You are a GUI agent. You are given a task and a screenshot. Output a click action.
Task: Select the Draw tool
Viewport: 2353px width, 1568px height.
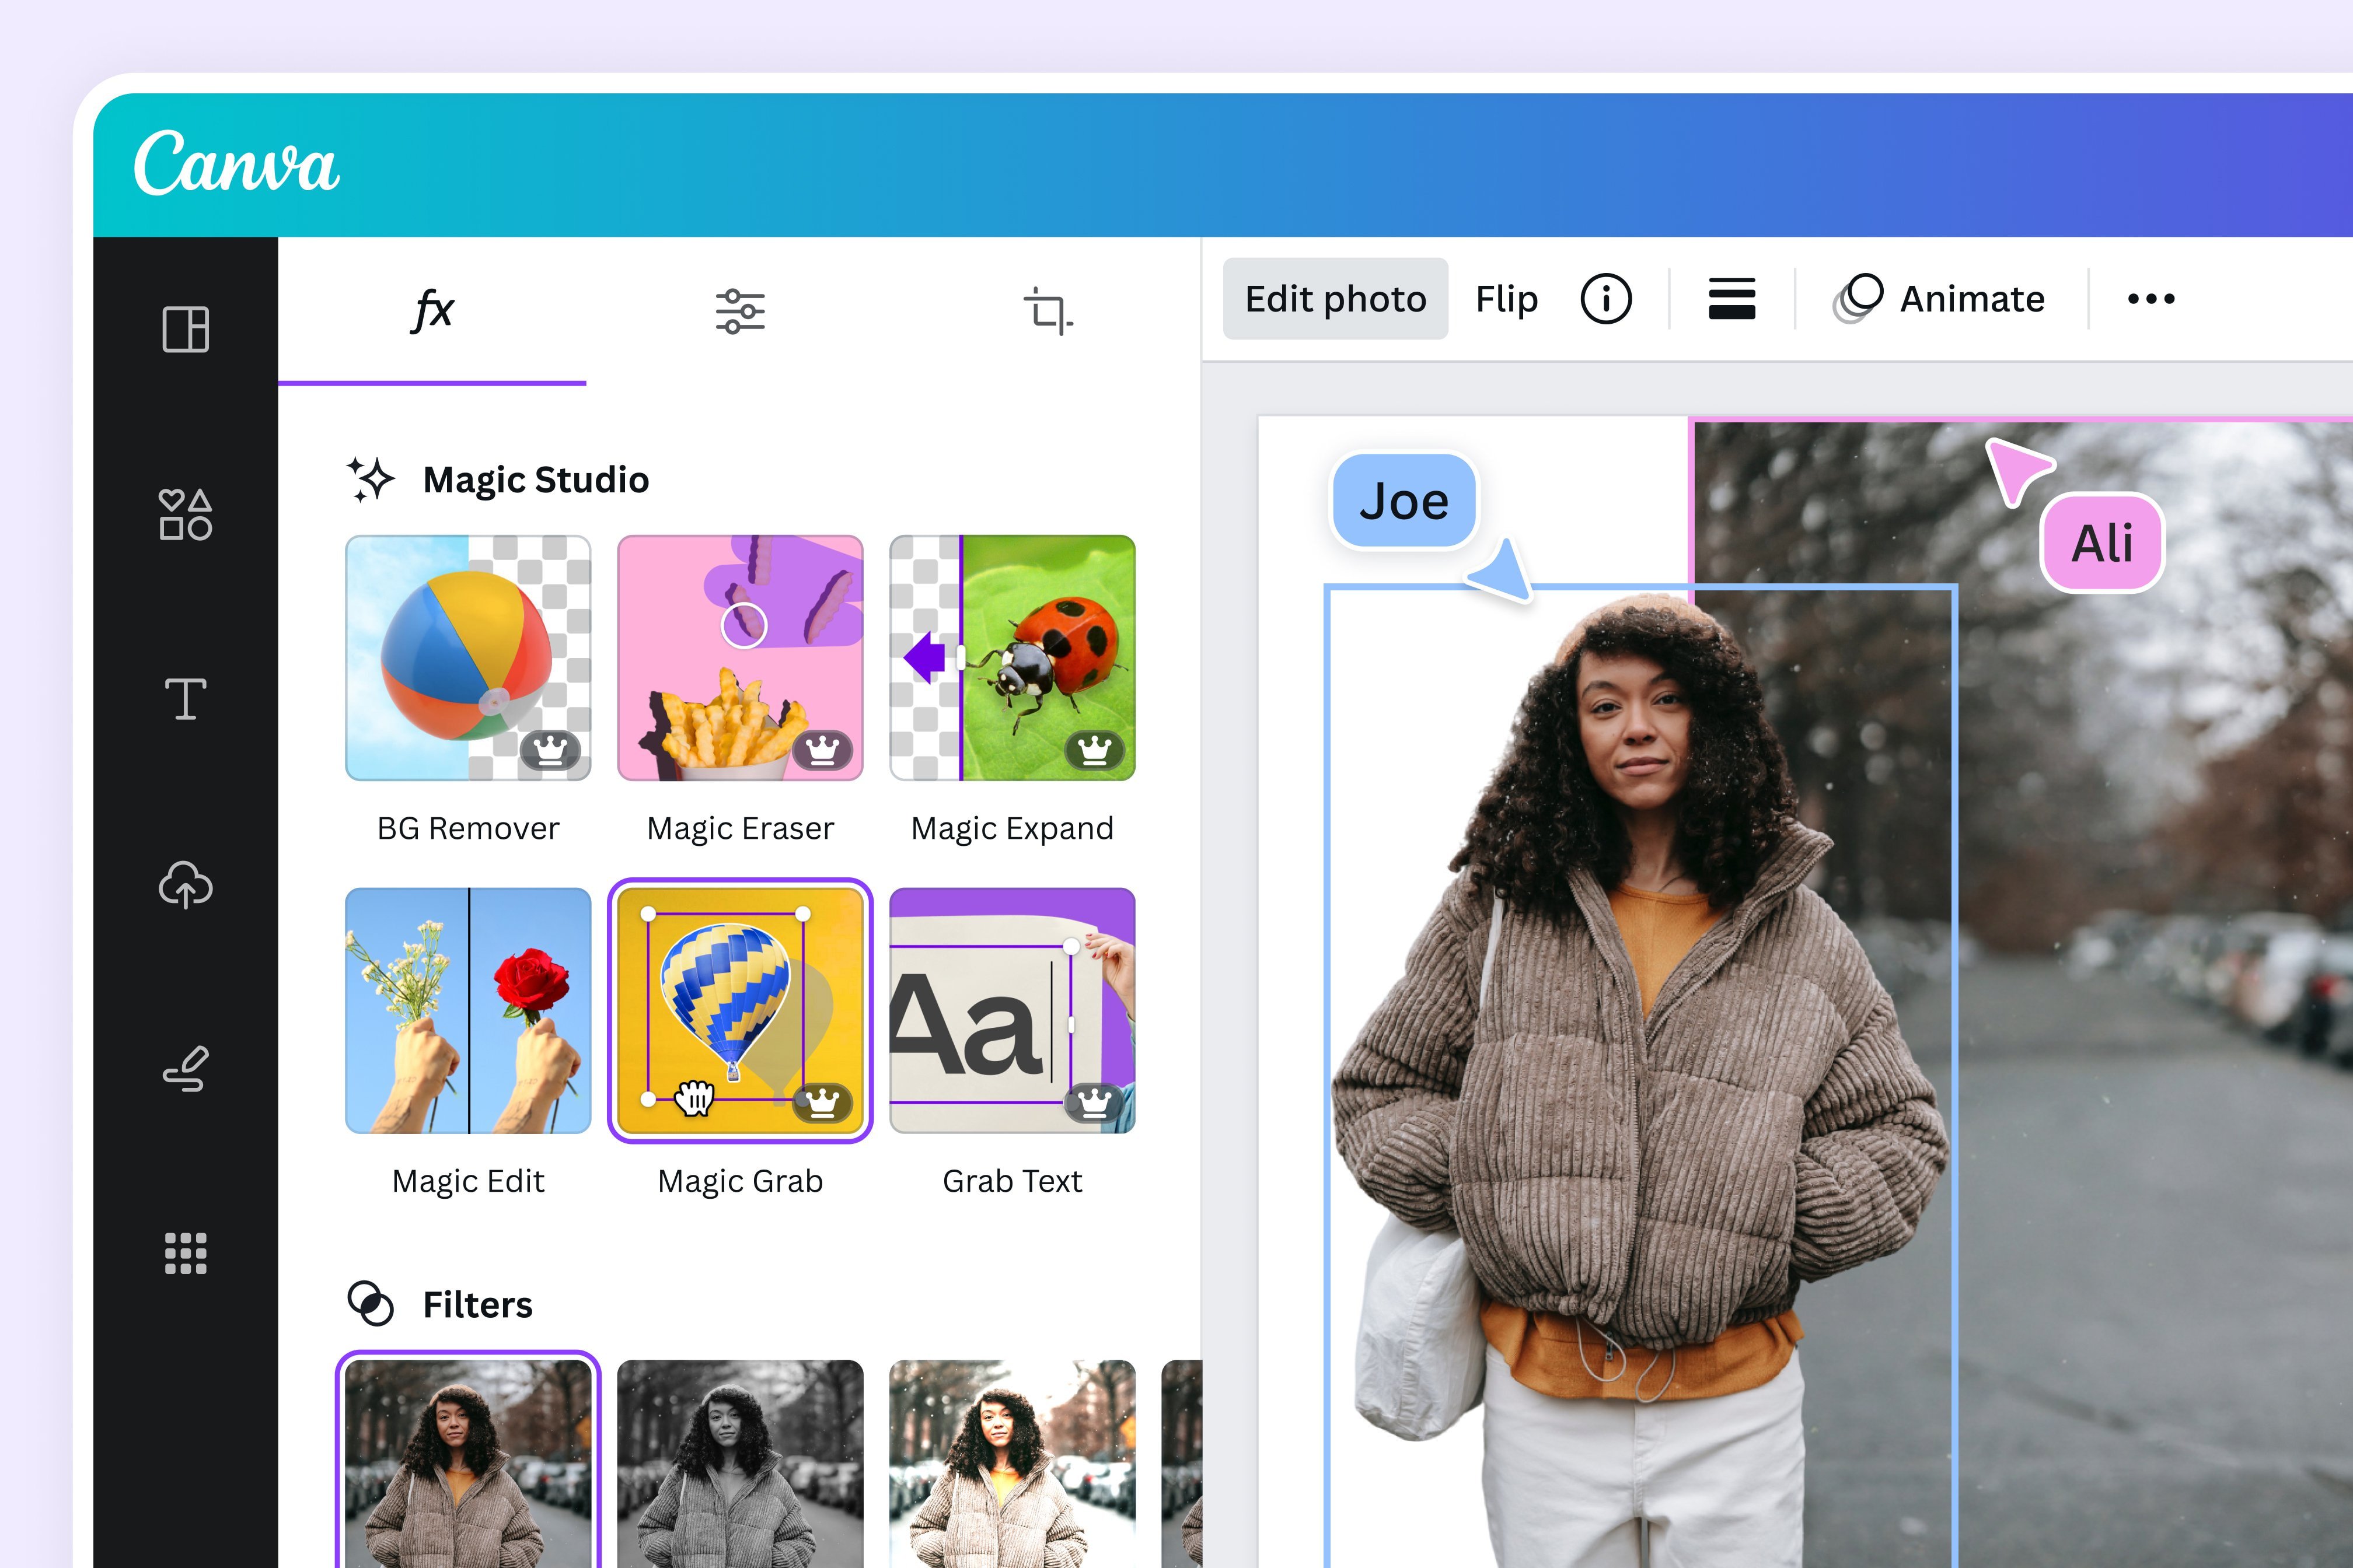pyautogui.click(x=184, y=1068)
